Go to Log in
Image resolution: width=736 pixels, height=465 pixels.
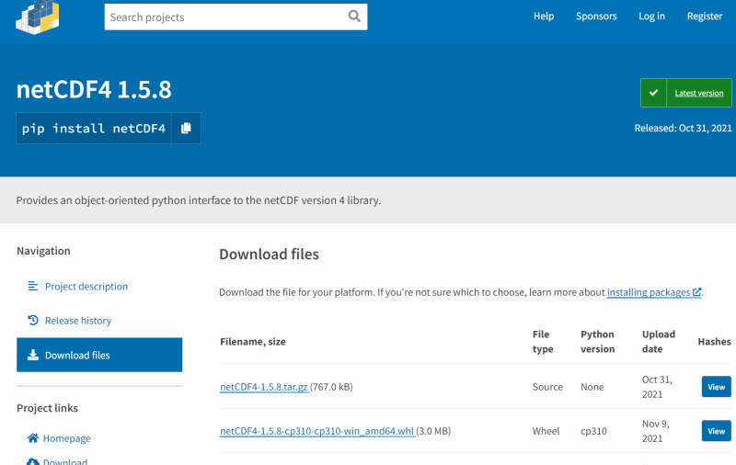pyautogui.click(x=651, y=17)
